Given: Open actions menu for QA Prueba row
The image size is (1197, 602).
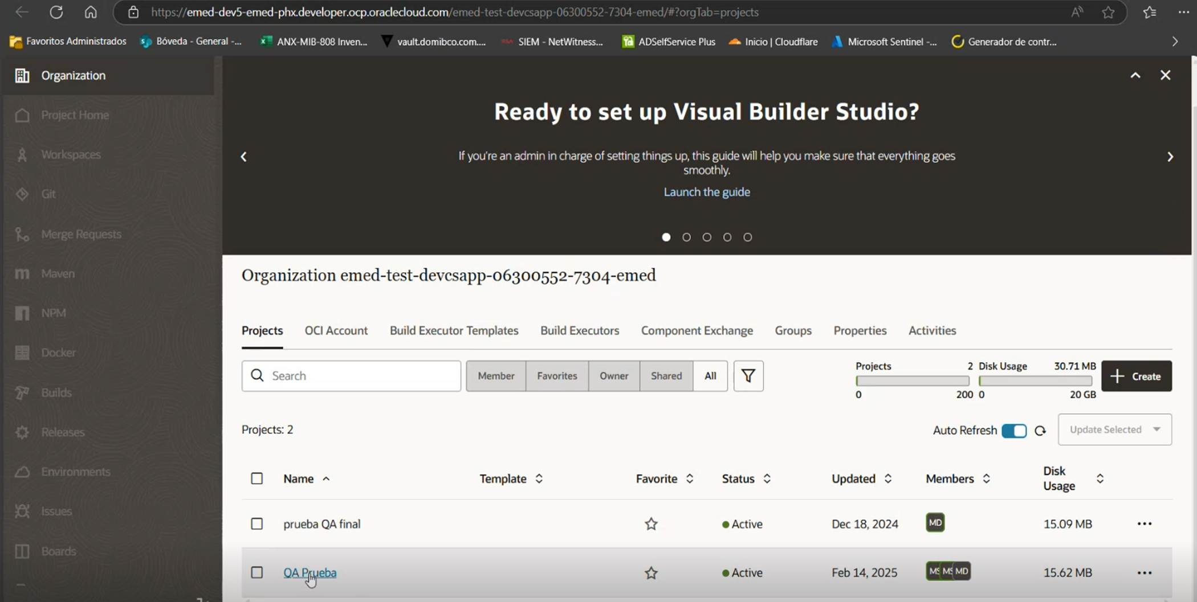Looking at the screenshot, I should click(1145, 573).
